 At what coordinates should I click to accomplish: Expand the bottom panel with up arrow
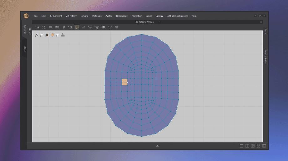pos(157,146)
